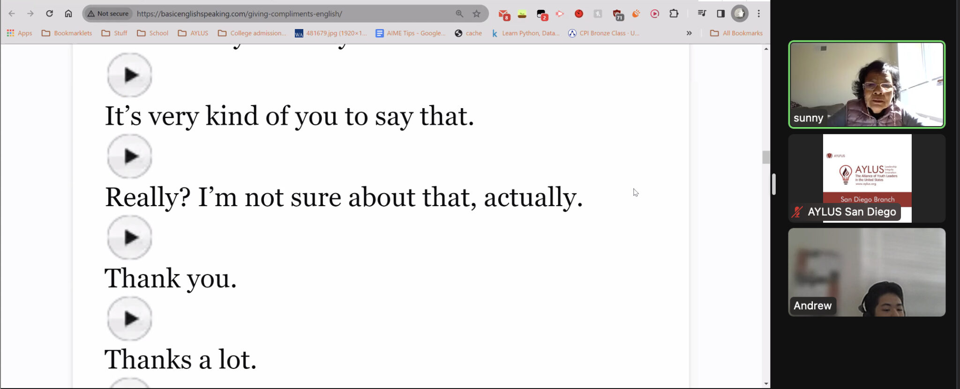Open the green Forest plant extension

pos(522,14)
